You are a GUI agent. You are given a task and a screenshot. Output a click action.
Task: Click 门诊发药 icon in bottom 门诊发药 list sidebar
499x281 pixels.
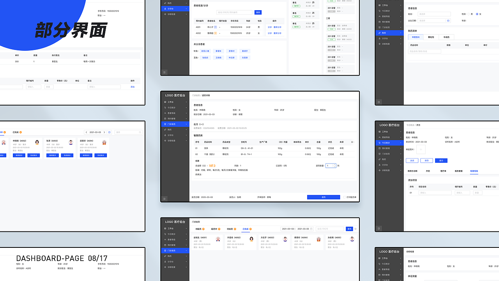pos(165,251)
